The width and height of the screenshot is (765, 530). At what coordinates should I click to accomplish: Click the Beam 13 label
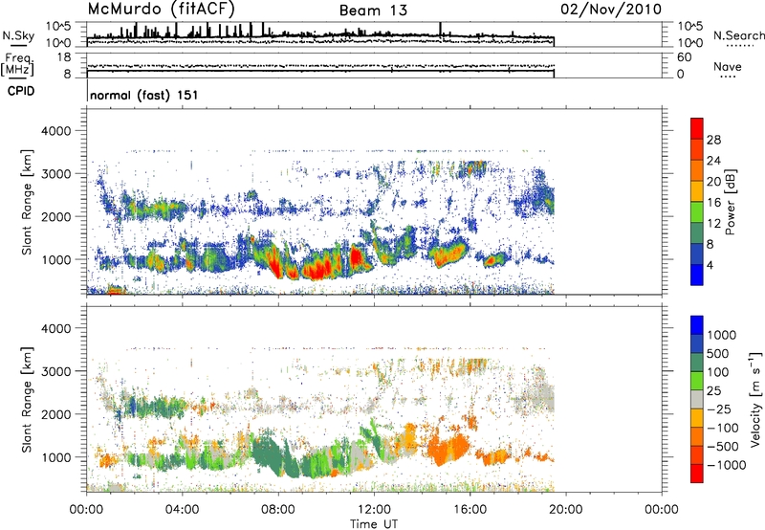(x=373, y=11)
